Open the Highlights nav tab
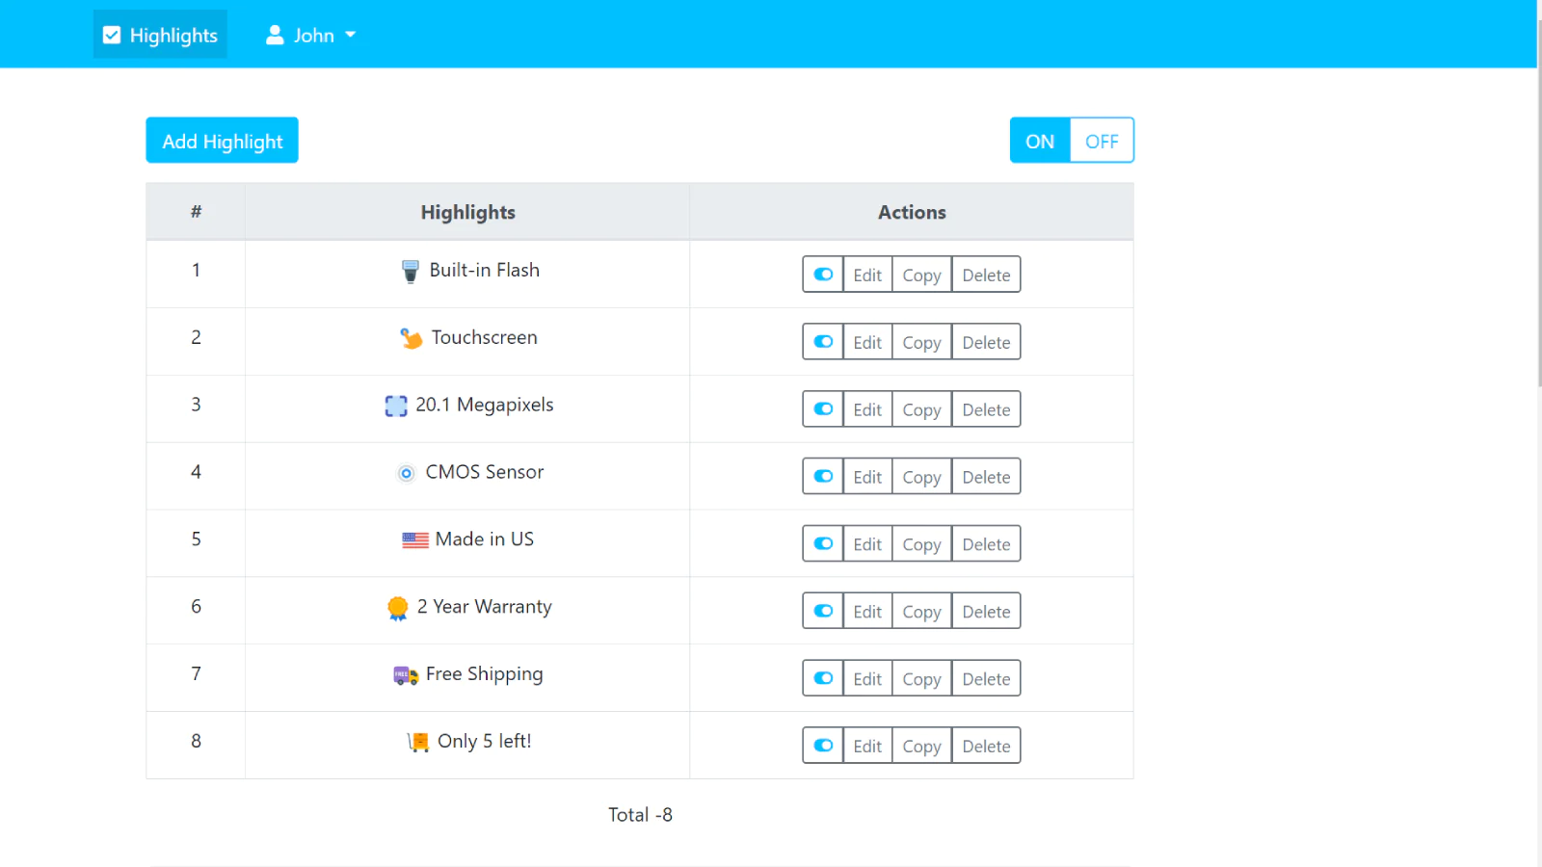Viewport: 1542px width, 867px height. pyautogui.click(x=161, y=36)
